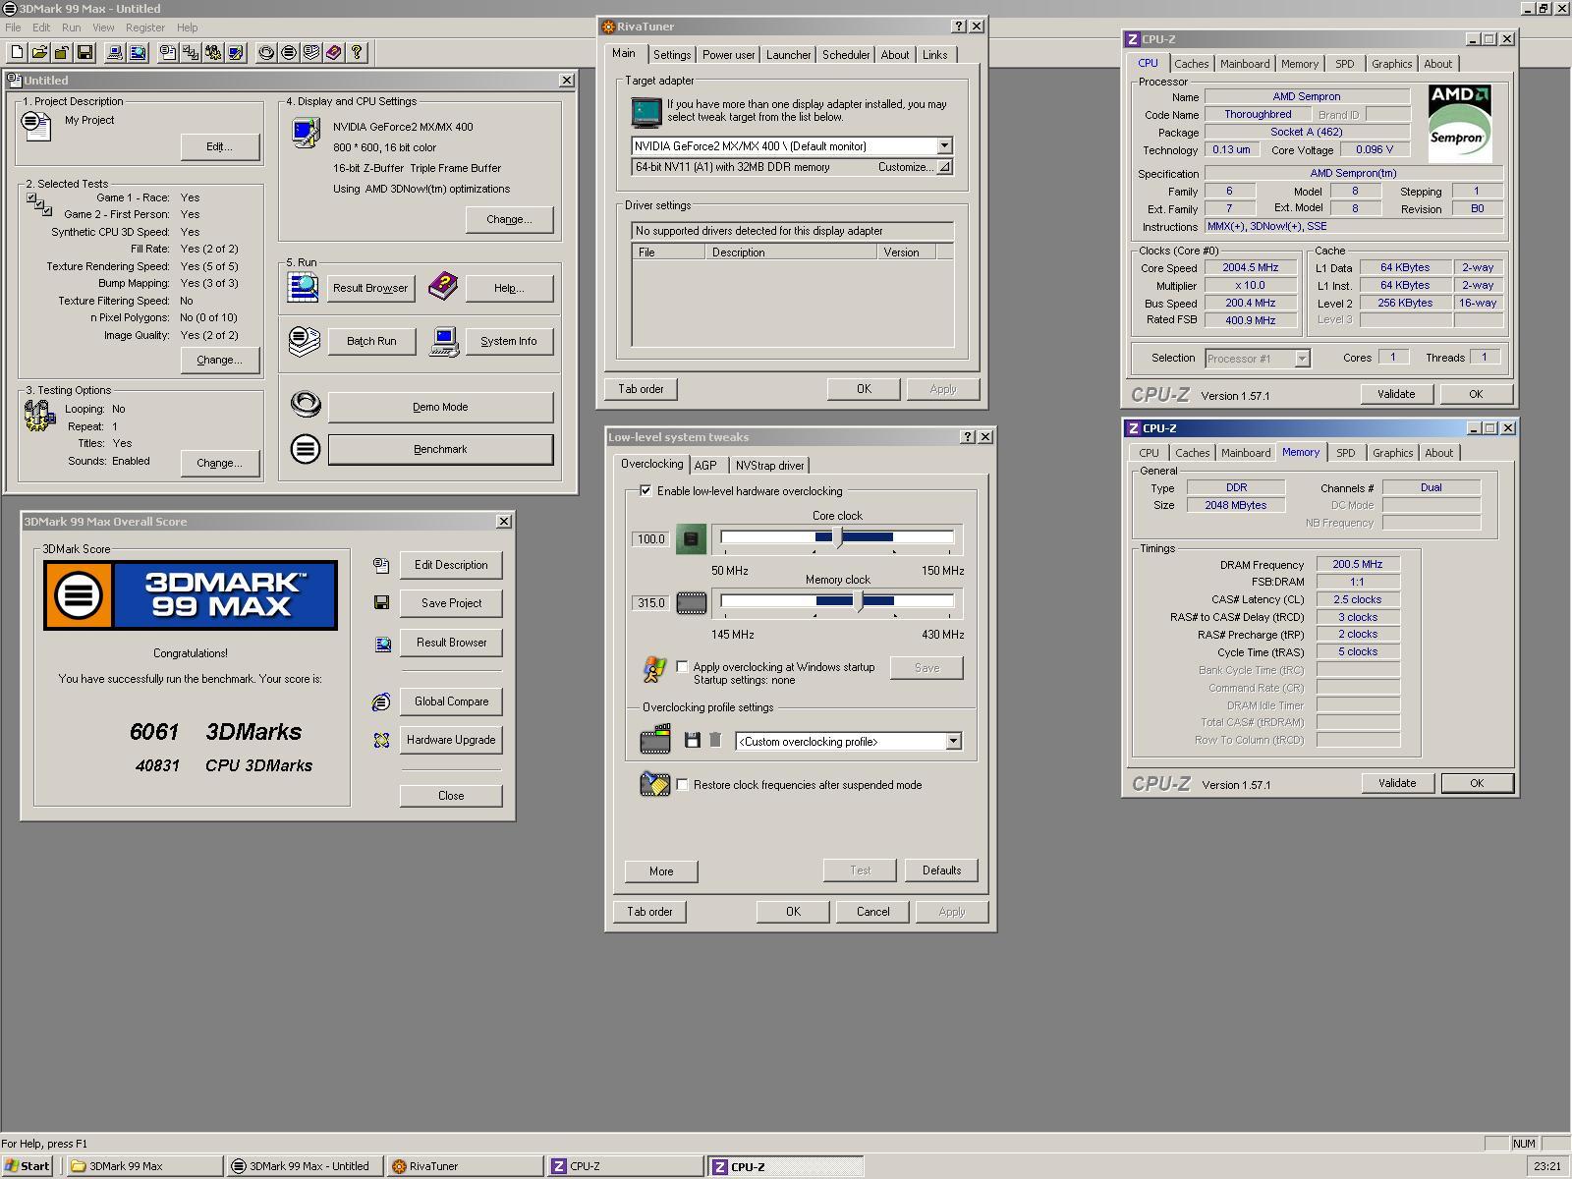Image resolution: width=1572 pixels, height=1179 pixels.
Task: Switch to the Power user tab in RivaTuner
Action: 729,55
